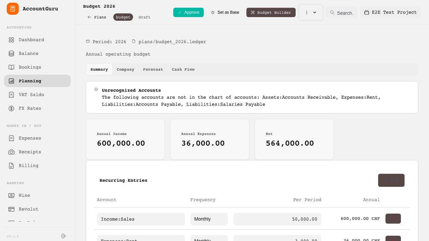Open Frequency dropdown for Income:Sales

coord(209,219)
